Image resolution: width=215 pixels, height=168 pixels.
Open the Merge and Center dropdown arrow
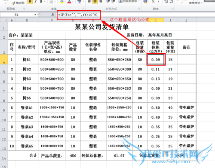(x=139, y=1)
